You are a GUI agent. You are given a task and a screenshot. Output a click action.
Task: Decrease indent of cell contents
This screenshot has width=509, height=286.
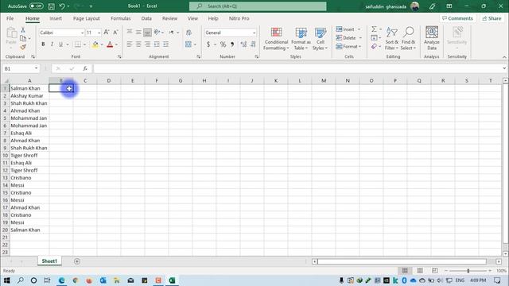pos(157,44)
